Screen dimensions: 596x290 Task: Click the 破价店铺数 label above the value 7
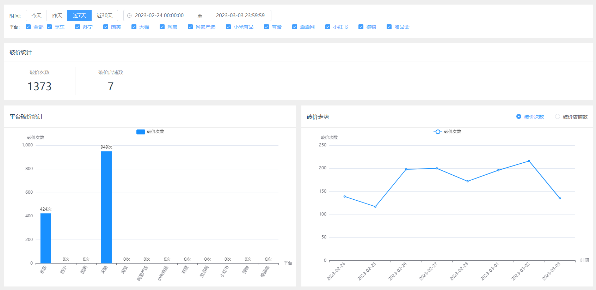click(x=111, y=72)
